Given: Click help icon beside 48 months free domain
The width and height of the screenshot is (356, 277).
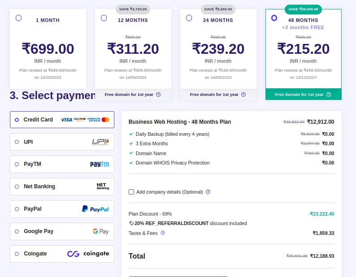Looking at the screenshot, I should (329, 95).
